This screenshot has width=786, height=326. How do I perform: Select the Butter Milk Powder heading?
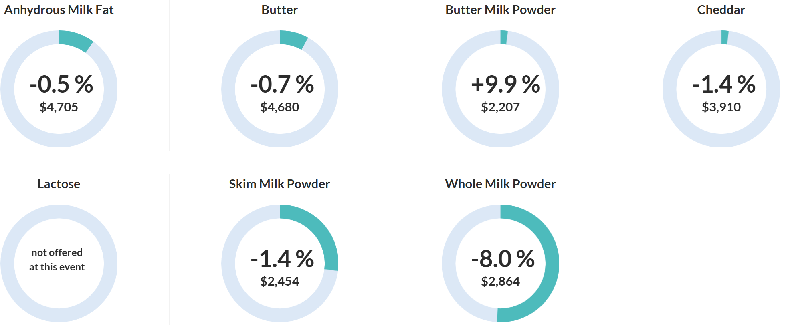click(500, 10)
